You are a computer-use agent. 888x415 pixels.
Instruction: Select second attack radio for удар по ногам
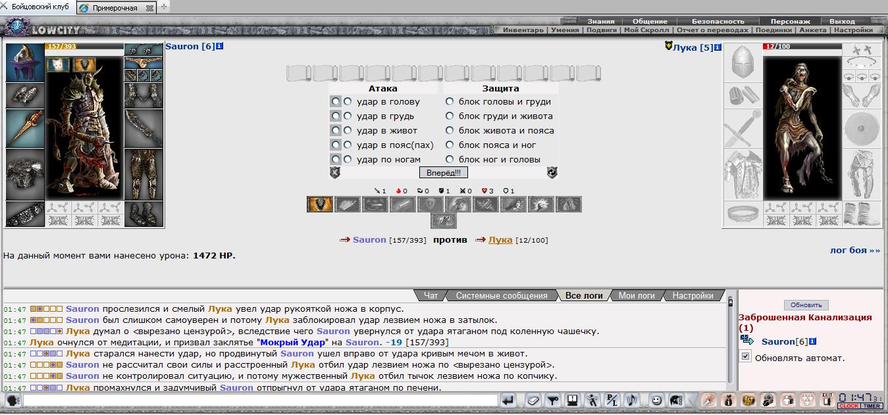[x=348, y=159]
